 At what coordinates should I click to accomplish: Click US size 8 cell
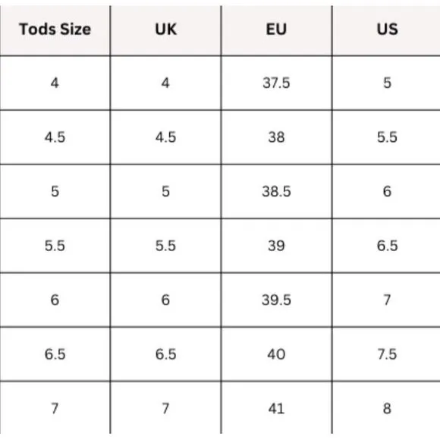coord(387,408)
